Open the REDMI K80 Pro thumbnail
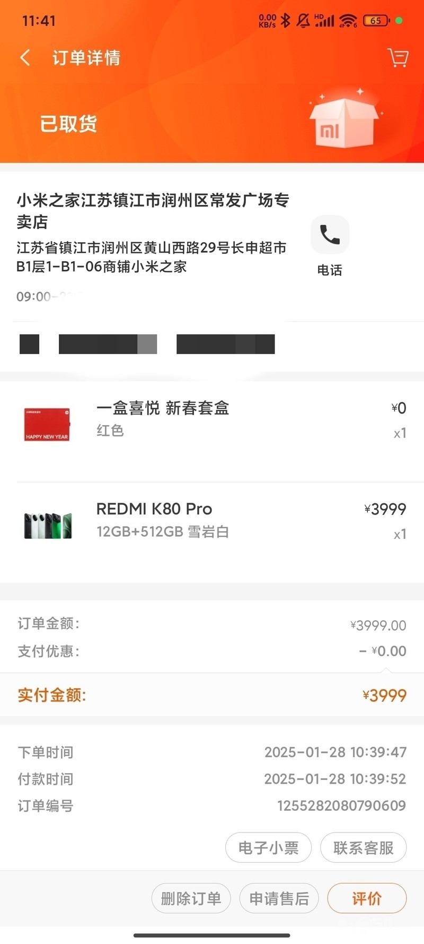Viewport: 424px width, 944px height. (48, 525)
